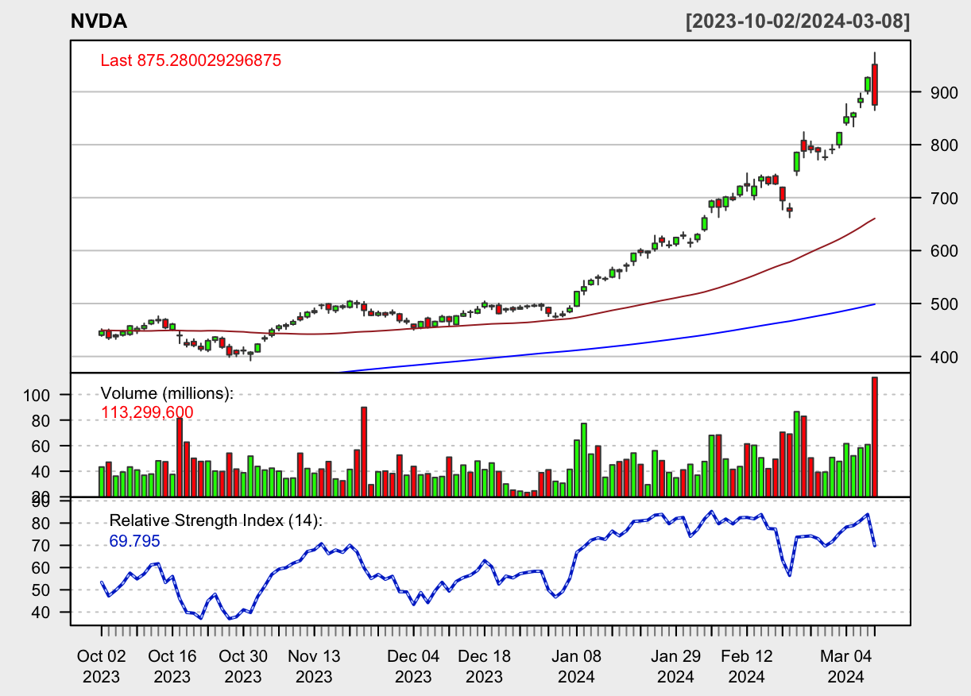Click the Last 875.280029296875 price label
This screenshot has width=971, height=696.
pyautogui.click(x=191, y=60)
